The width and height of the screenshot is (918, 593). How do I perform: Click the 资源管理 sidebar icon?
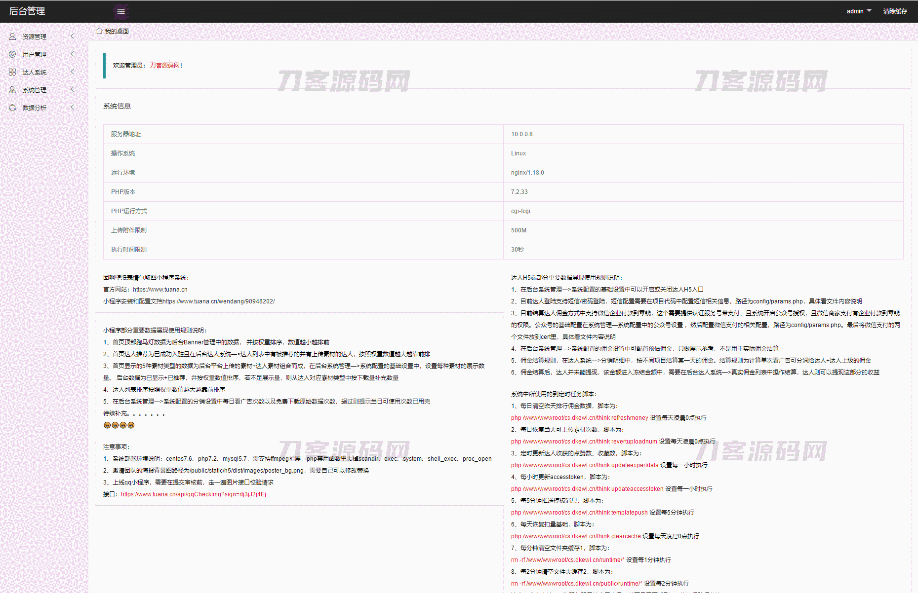(12, 37)
